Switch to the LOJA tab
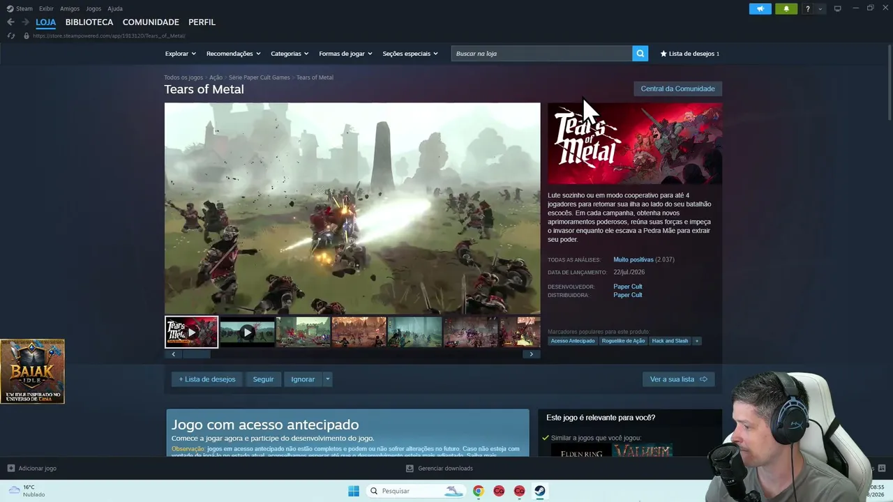Screen dimensions: 893x502 point(46,22)
